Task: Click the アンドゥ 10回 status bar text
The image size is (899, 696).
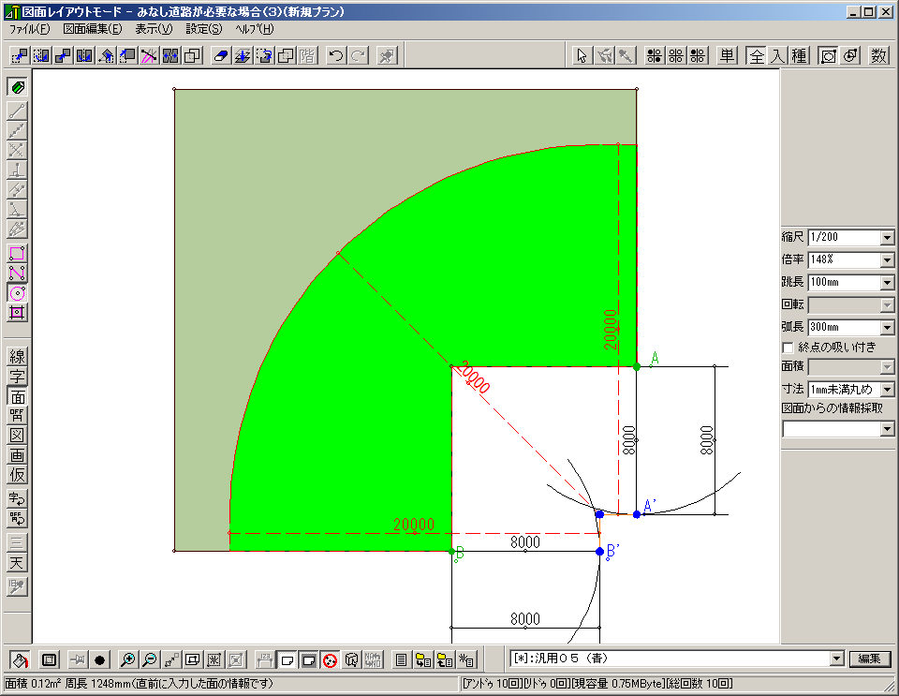Action: [x=493, y=684]
